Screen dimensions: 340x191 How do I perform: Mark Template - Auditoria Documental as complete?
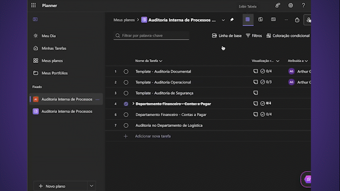point(126,72)
